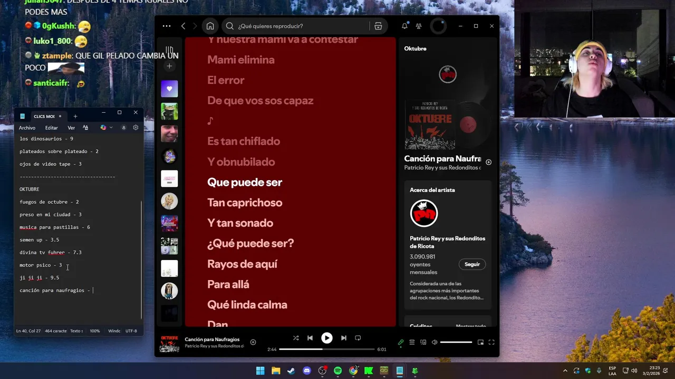The image size is (675, 379).
Task: Toggle lyrics microphone icon
Action: (x=401, y=342)
